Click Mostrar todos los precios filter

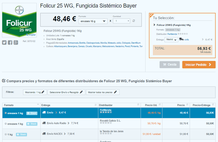(x=103, y=92)
